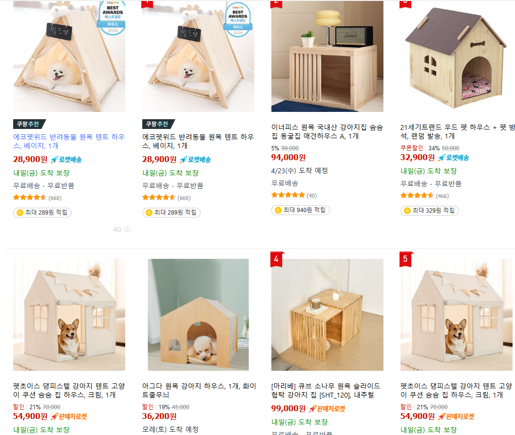Image resolution: width=515 pixels, height=435 pixels.
Task: Click the wooden side table cave house image
Action: click(x=327, y=56)
